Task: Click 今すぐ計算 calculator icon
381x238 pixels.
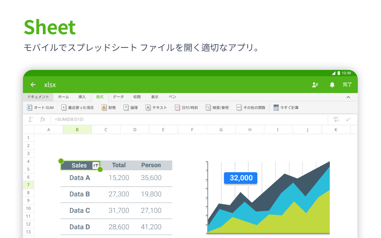Action: pos(276,107)
